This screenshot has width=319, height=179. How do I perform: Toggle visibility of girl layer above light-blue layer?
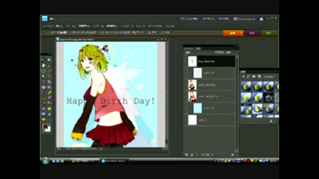point(185,96)
